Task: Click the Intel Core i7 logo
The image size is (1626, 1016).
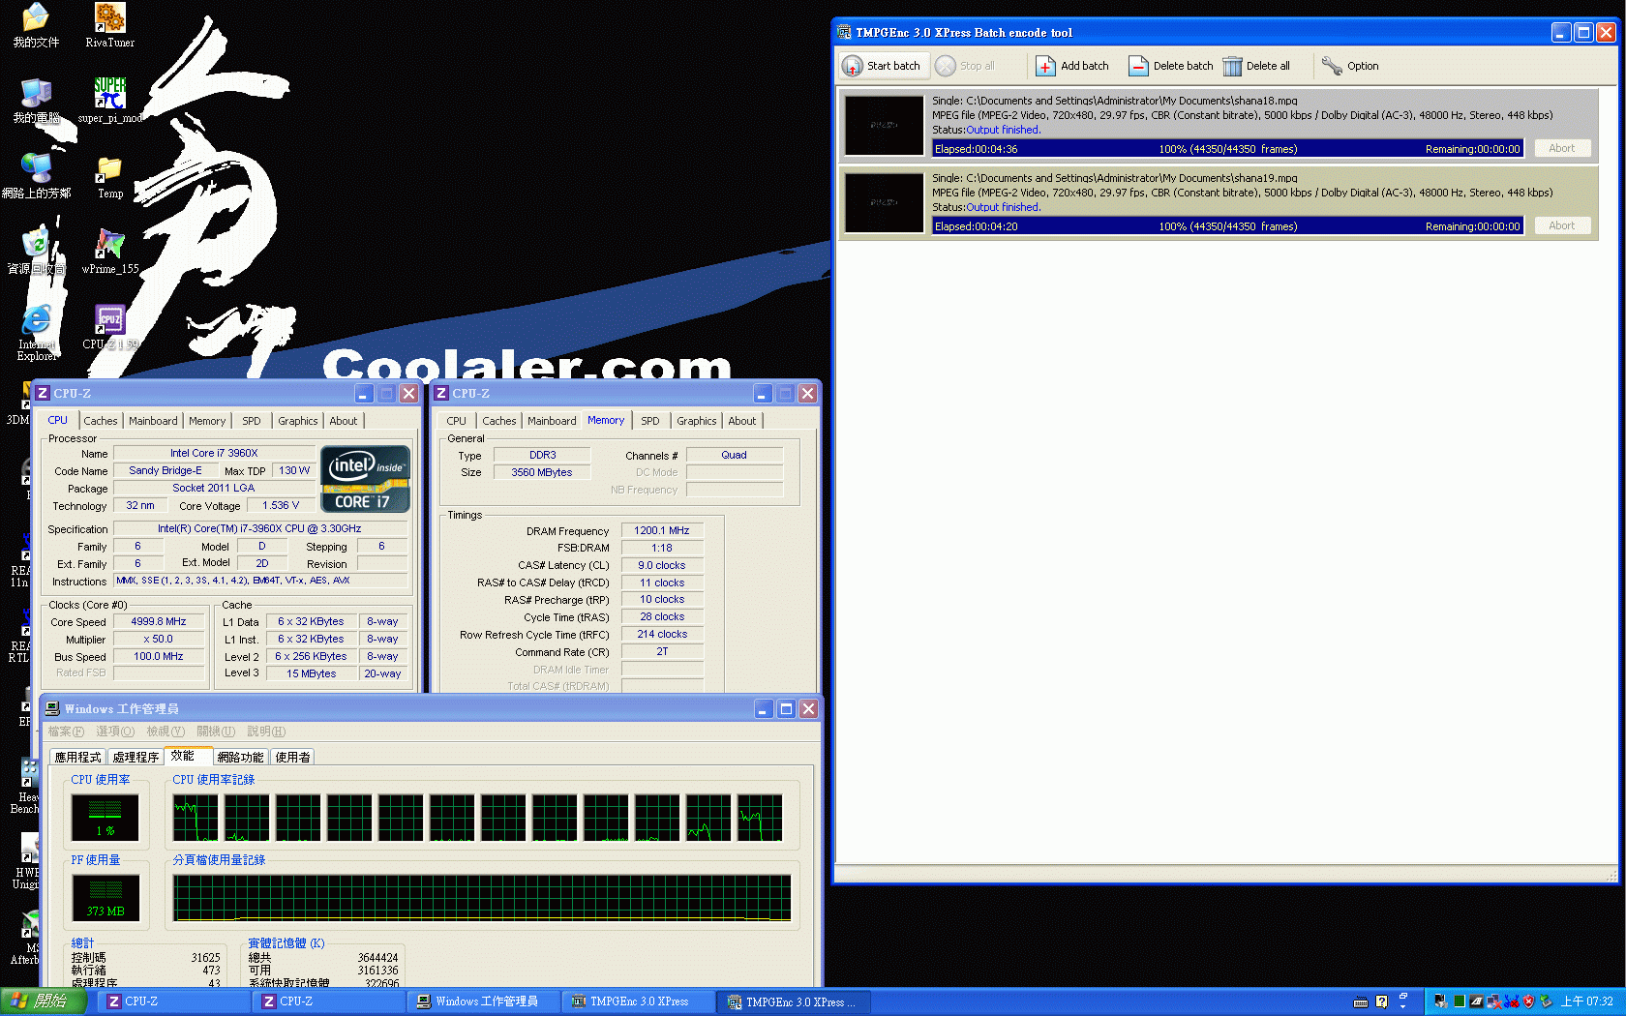Action: pos(365,479)
